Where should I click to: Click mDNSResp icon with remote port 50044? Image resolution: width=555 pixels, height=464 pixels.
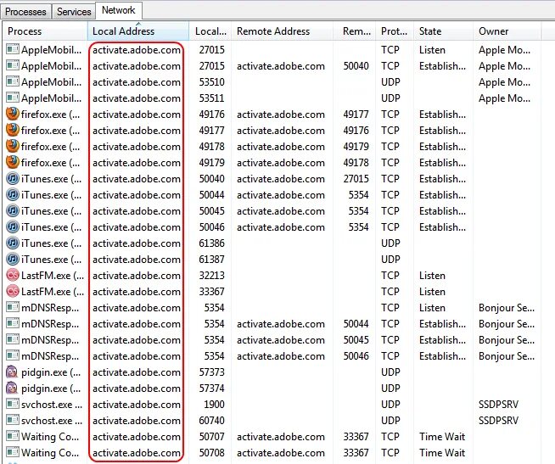click(x=13, y=323)
